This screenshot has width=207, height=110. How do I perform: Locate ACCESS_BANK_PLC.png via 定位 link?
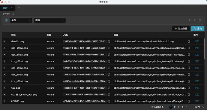point(197,95)
